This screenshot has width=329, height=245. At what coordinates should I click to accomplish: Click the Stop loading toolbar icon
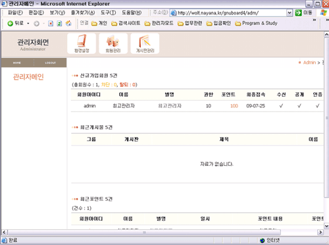point(51,24)
